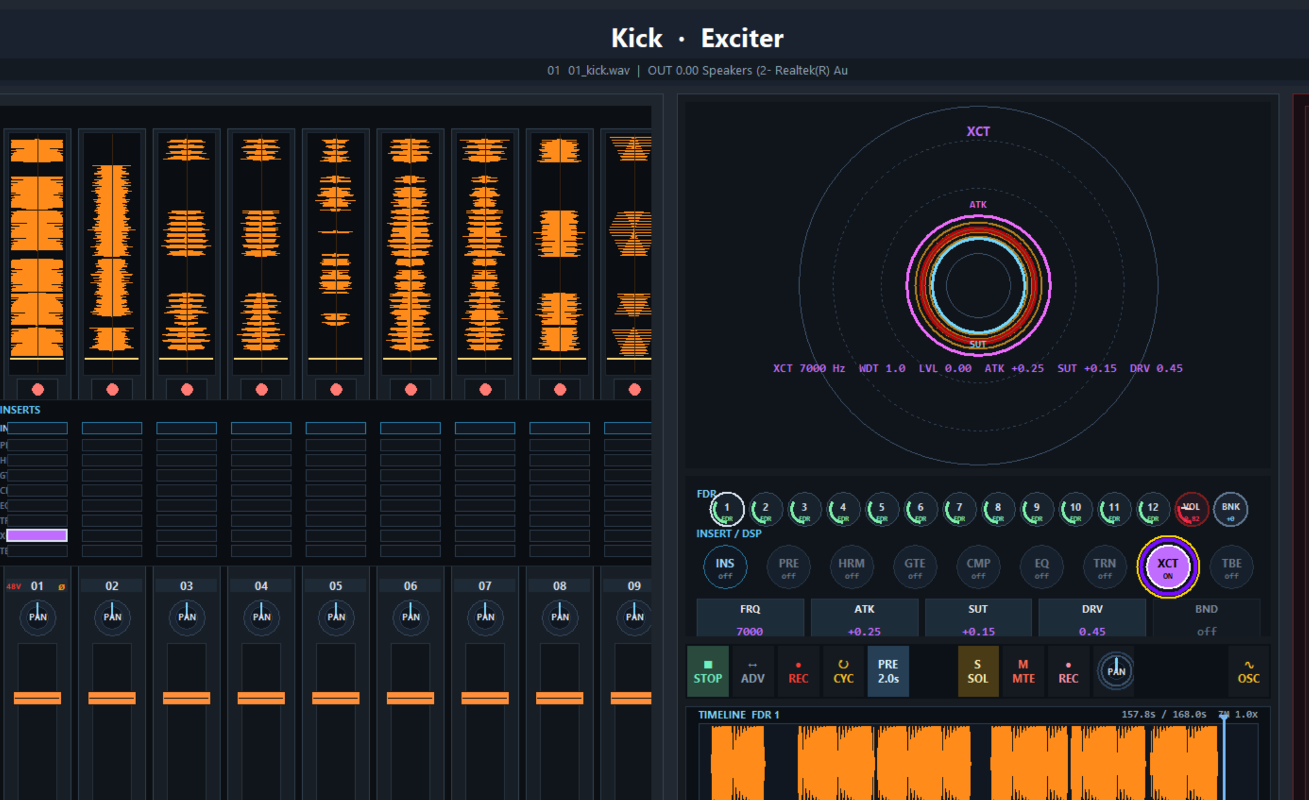The height and width of the screenshot is (800, 1309).
Task: Disable the XCT exciter module
Action: (1168, 567)
